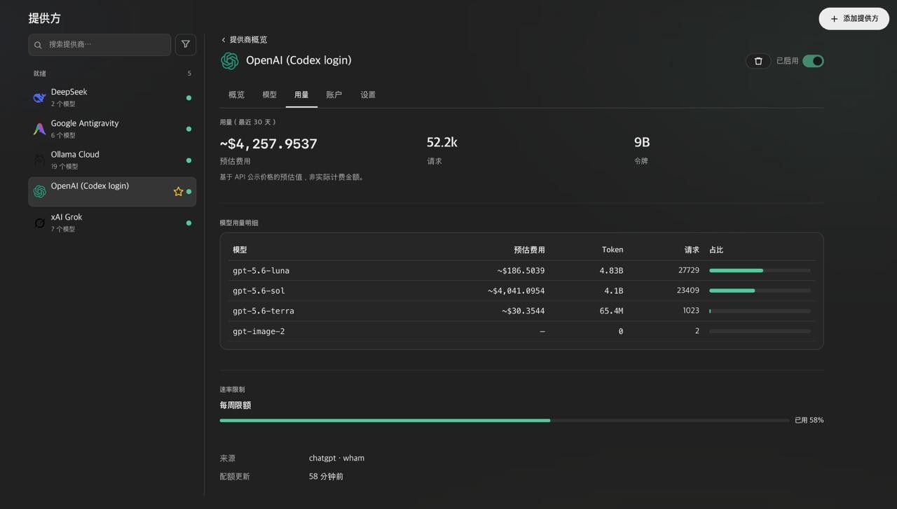This screenshot has width=897, height=509.
Task: Click the 占比 column header
Action: [716, 250]
